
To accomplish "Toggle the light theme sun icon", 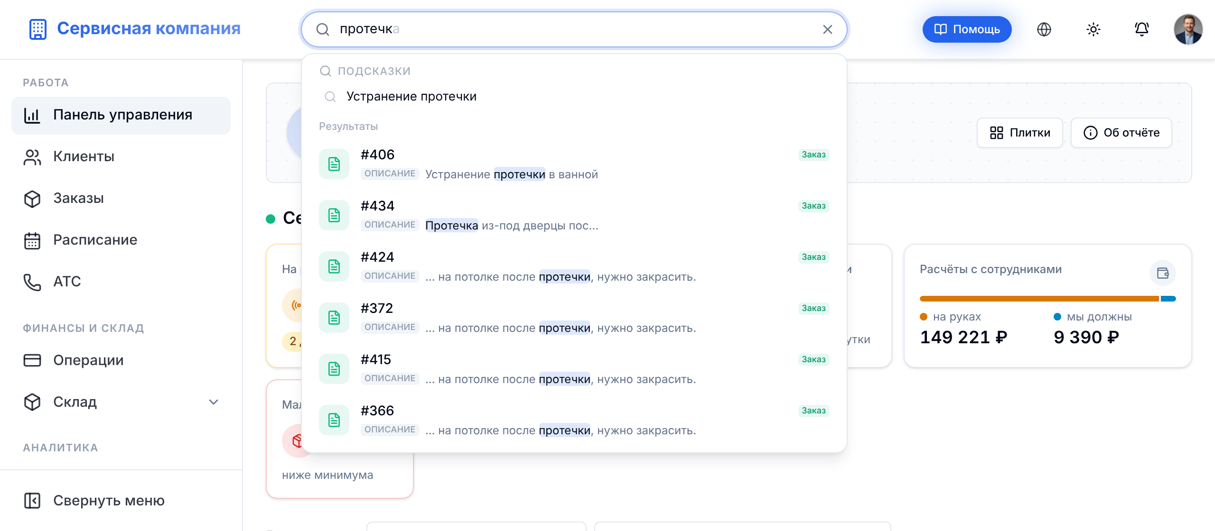I will [x=1093, y=29].
